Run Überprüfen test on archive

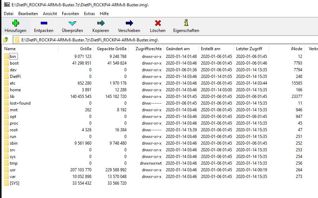pyautogui.click(x=72, y=24)
